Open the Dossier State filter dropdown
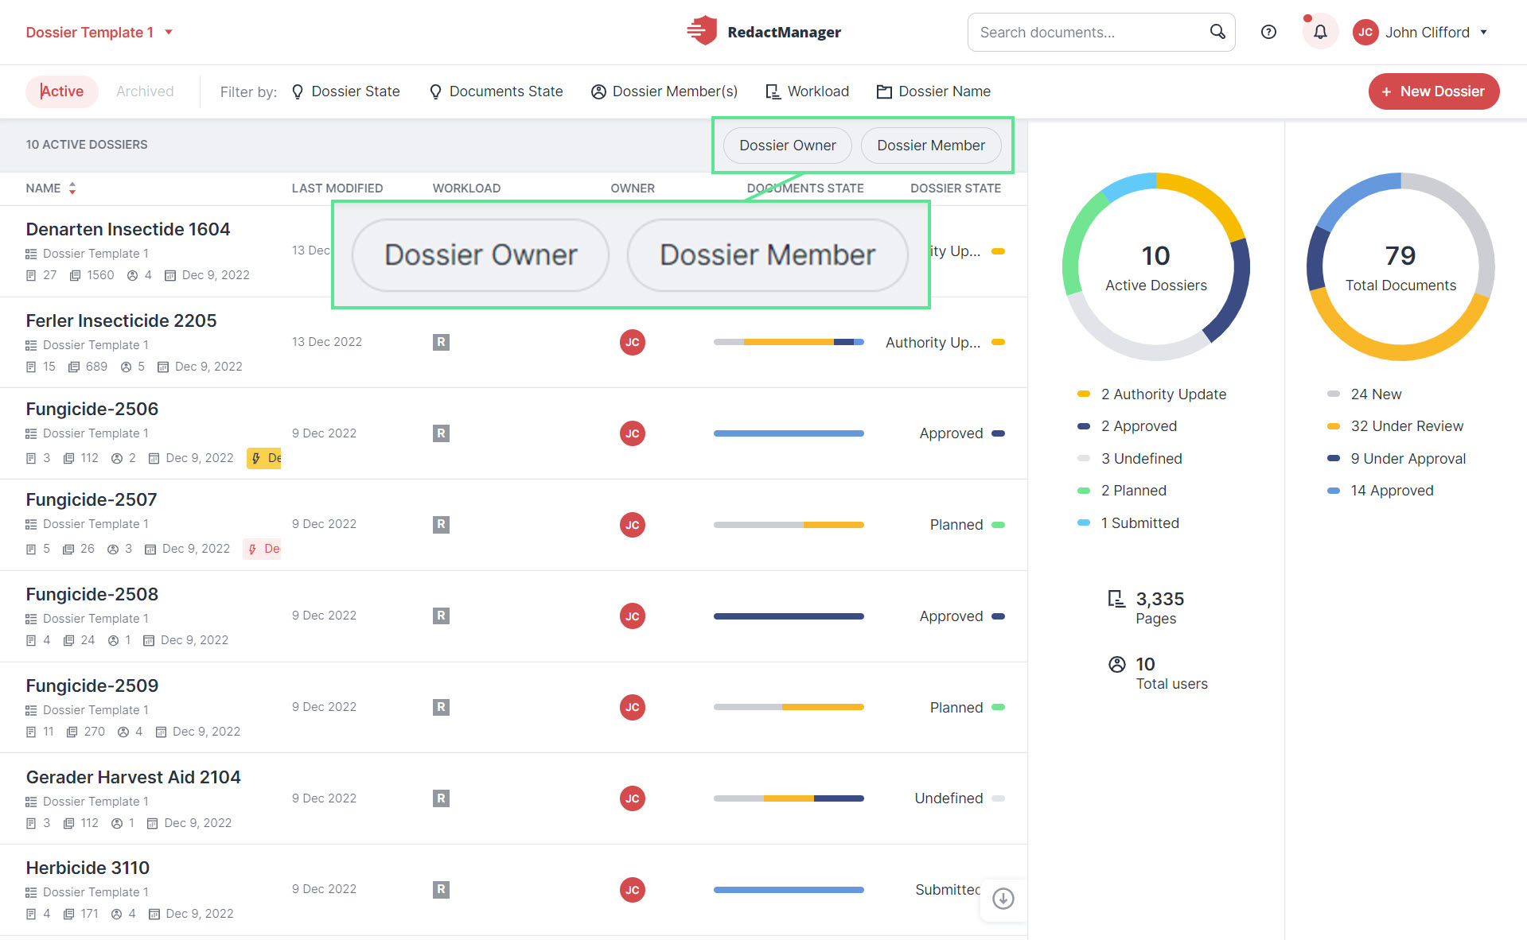This screenshot has width=1527, height=940. coord(345,91)
